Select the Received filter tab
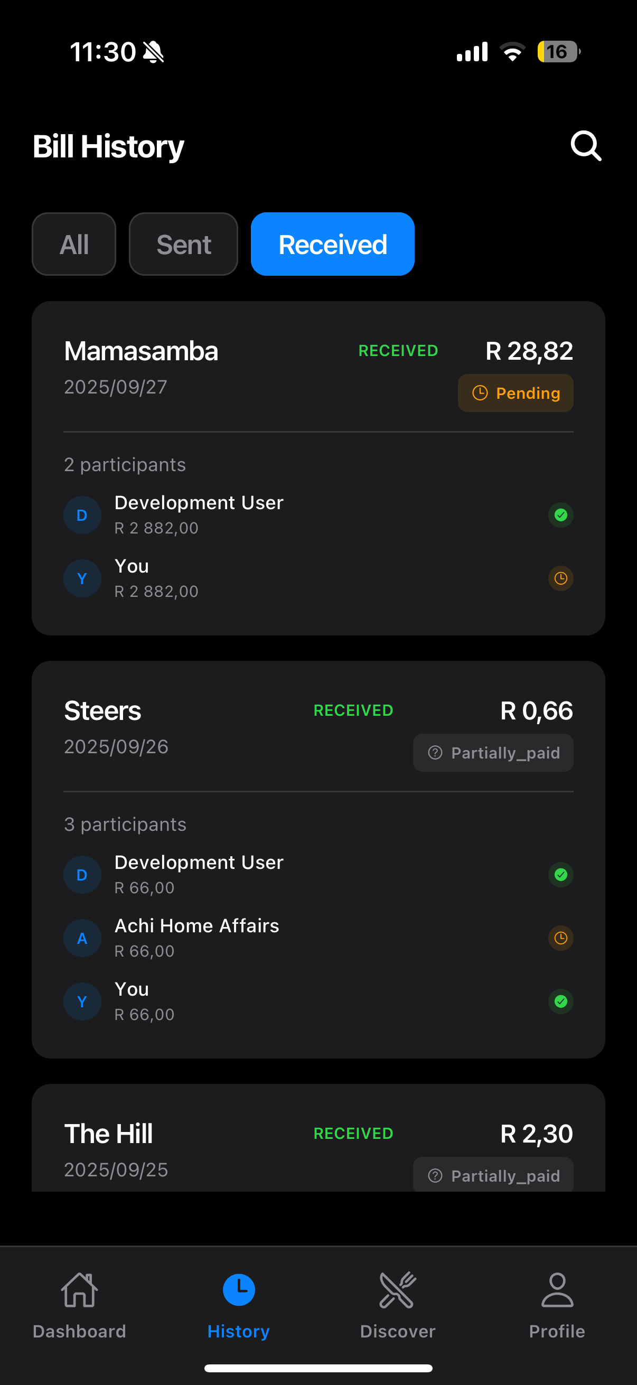This screenshot has height=1385, width=637. 332,244
